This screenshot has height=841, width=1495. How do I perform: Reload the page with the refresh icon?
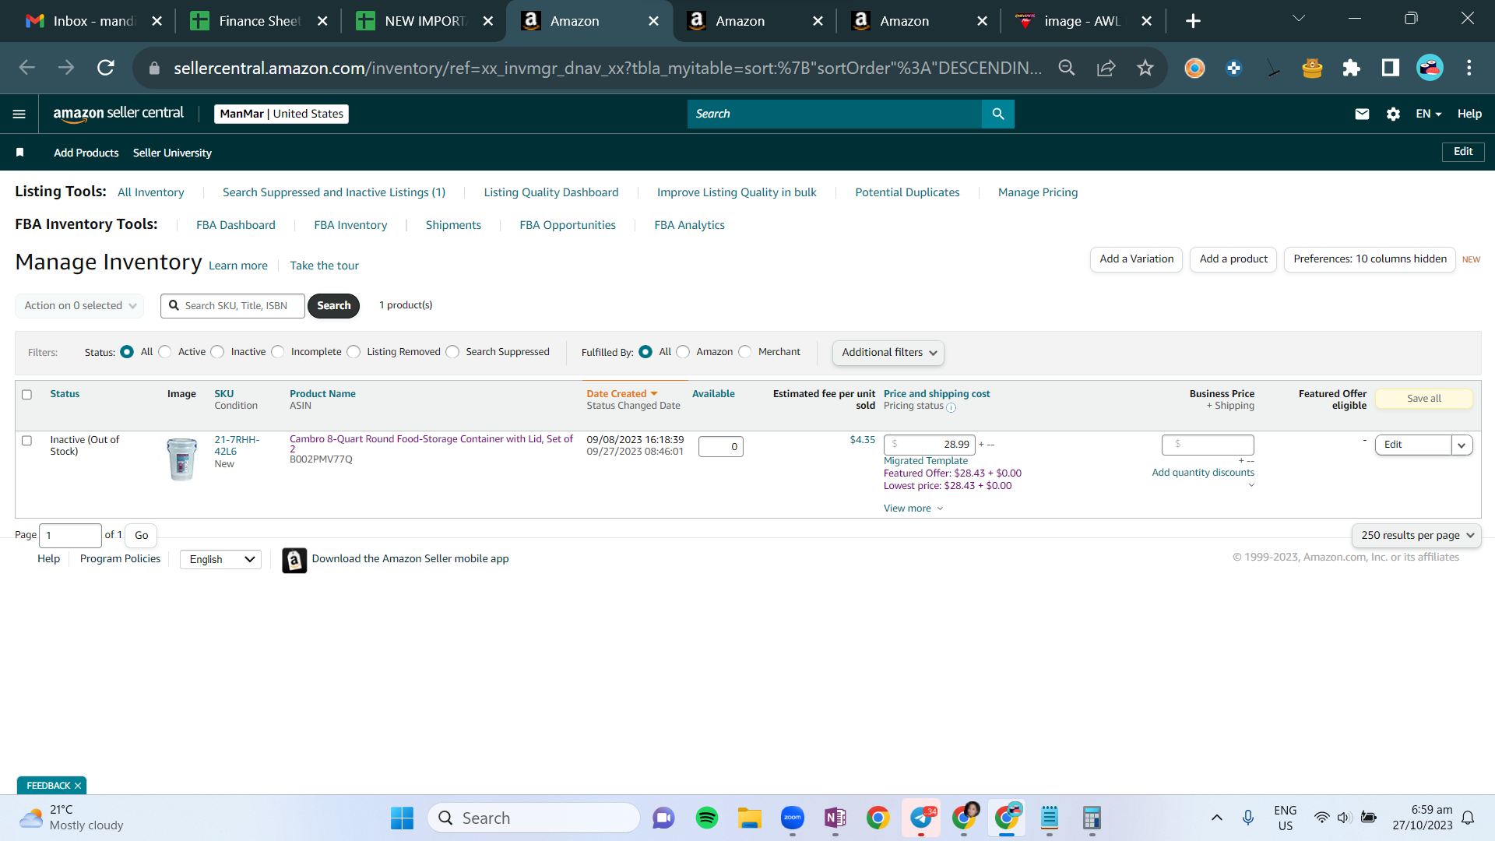(106, 68)
